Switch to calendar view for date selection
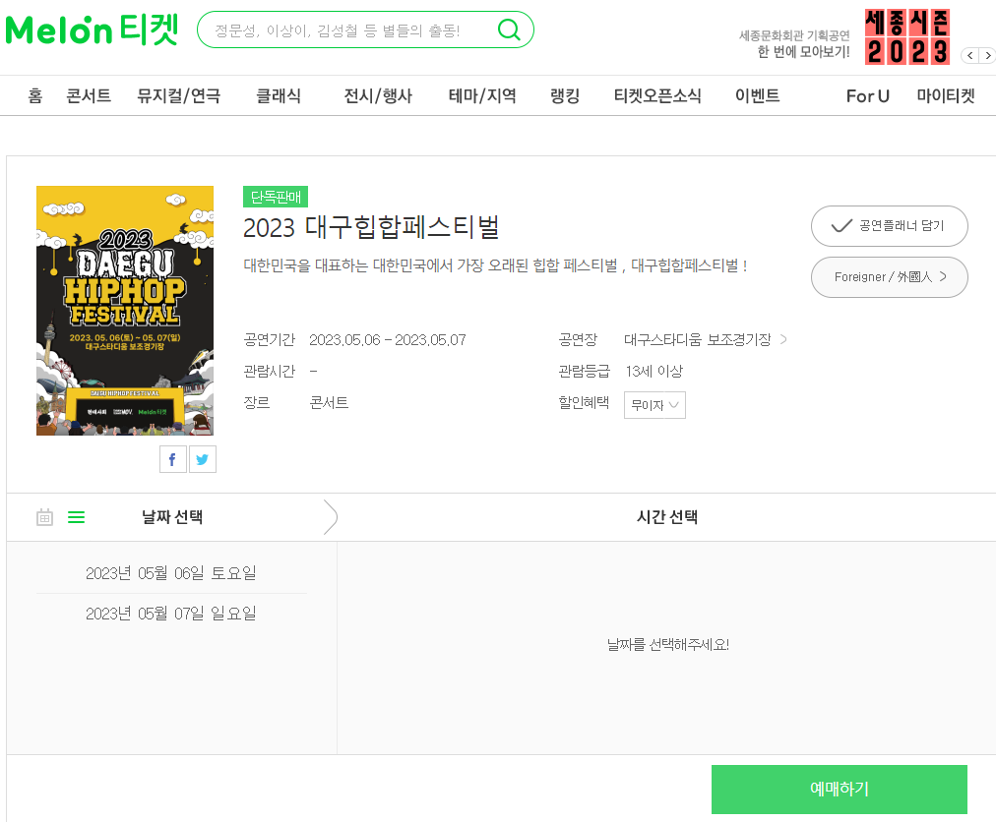Viewport: 996px width, 822px height. [44, 516]
